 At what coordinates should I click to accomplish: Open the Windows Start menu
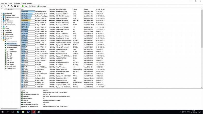click(3, 112)
